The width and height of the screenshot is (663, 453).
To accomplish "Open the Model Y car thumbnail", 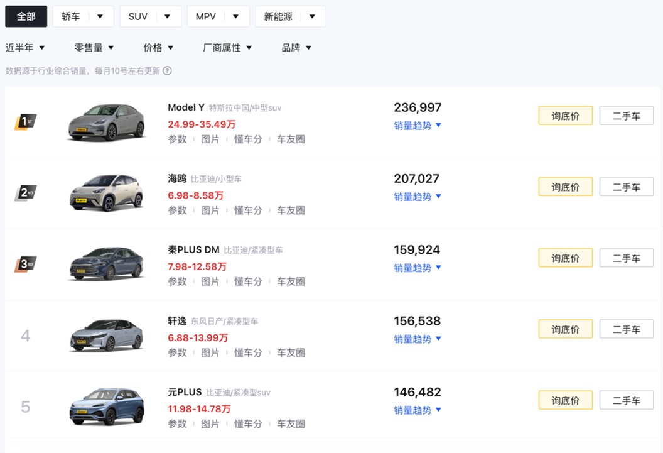I will 107,123.
